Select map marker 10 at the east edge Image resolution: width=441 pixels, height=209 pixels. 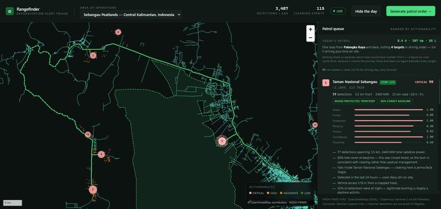click(x=315, y=125)
